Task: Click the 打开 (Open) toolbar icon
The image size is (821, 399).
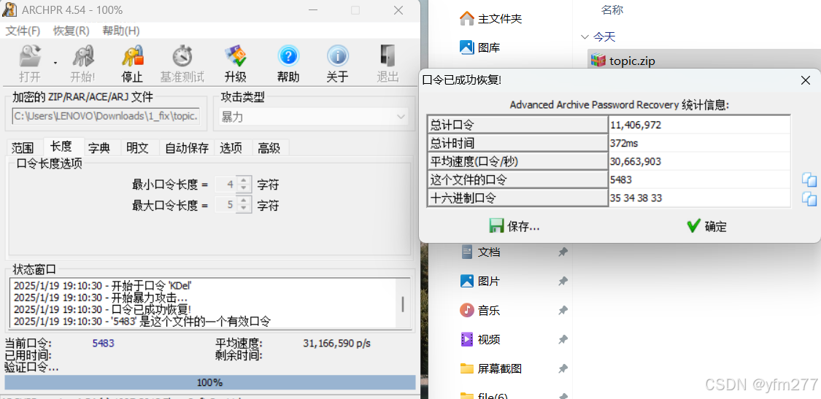Action: [x=30, y=56]
